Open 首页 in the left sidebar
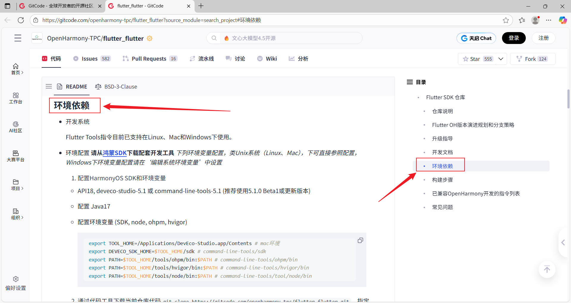The image size is (571, 303). (16, 69)
